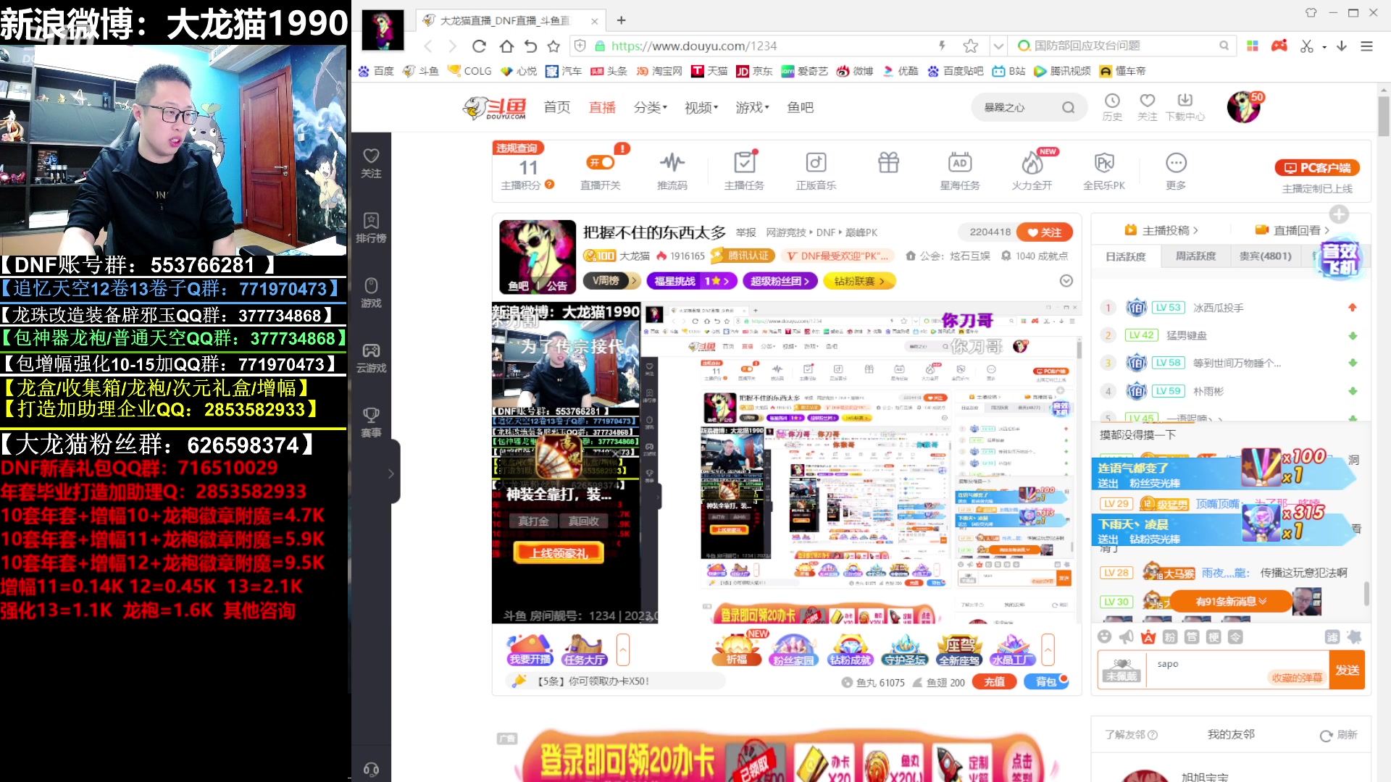Open the 背包 backpack button

pos(1046,681)
